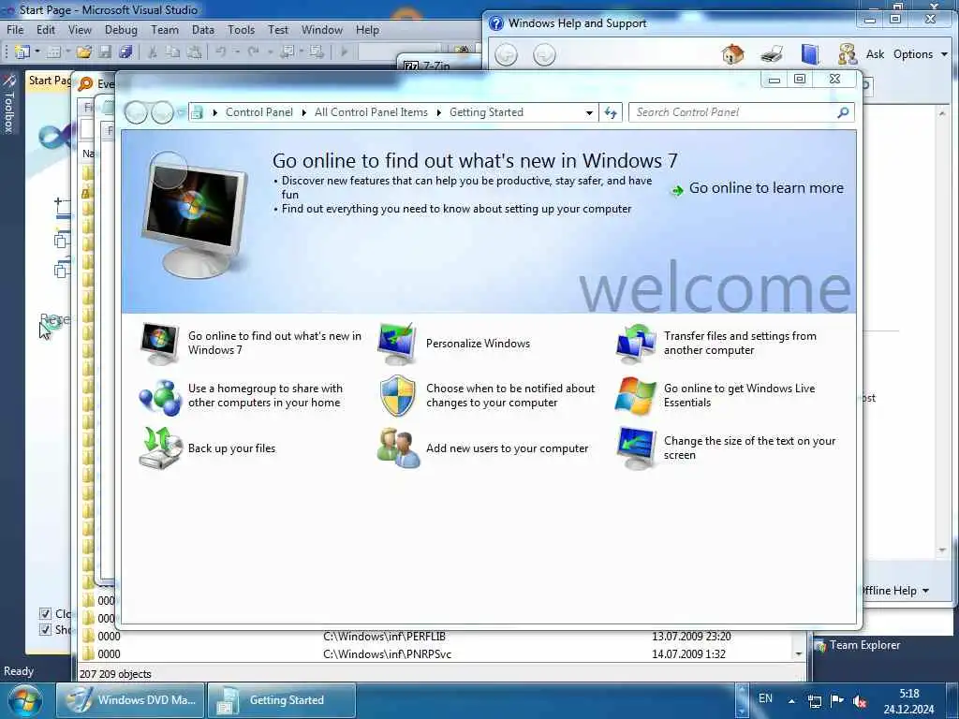Click the Transfer files computers icon
The height and width of the screenshot is (719, 959).
pyautogui.click(x=636, y=344)
